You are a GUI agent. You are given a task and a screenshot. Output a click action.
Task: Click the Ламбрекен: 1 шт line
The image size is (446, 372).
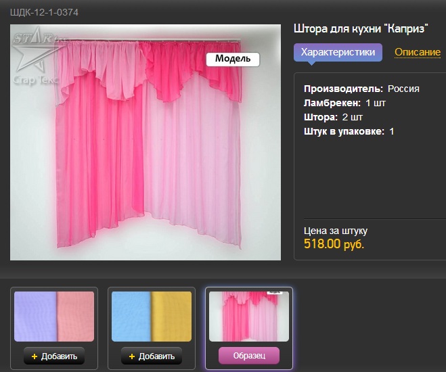tap(344, 103)
